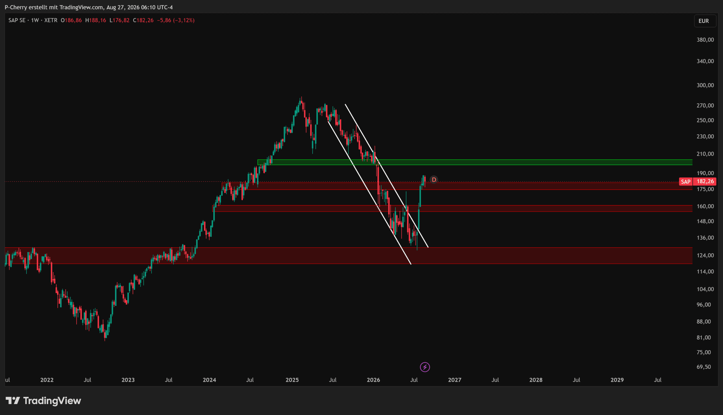Image resolution: width=723 pixels, height=415 pixels.
Task: Click the 124,00 price axis label
Action: click(705, 255)
